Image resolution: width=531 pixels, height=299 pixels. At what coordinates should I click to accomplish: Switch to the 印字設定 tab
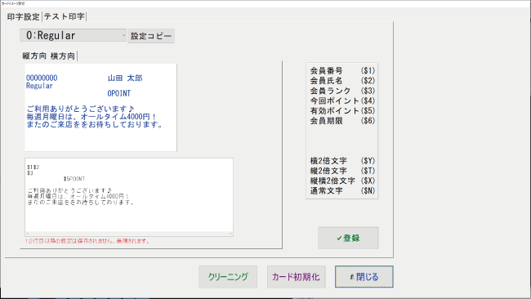coord(24,16)
